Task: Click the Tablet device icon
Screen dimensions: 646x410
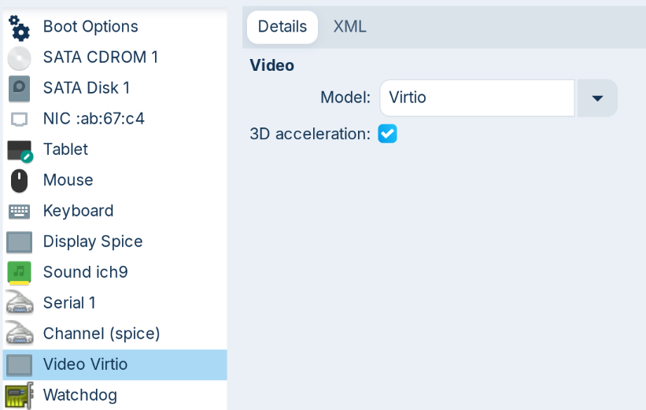Action: (20, 150)
